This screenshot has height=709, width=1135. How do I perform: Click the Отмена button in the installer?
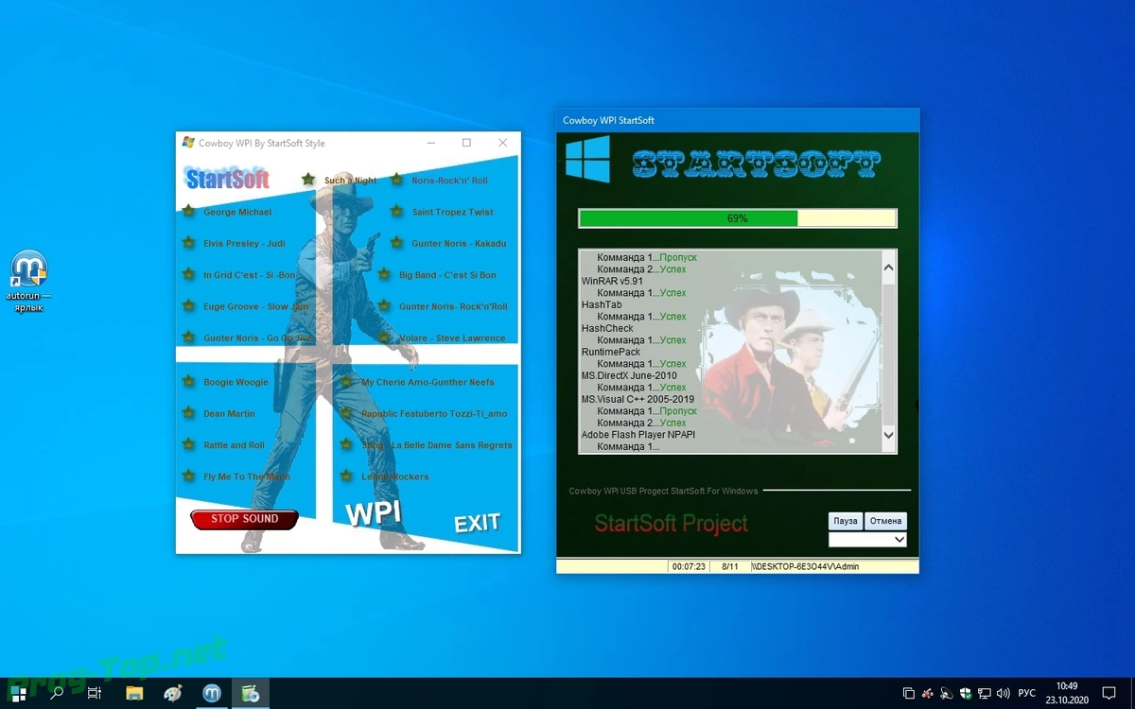[x=886, y=521]
